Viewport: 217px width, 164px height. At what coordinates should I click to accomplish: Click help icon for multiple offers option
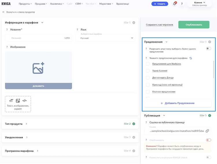click(146, 49)
